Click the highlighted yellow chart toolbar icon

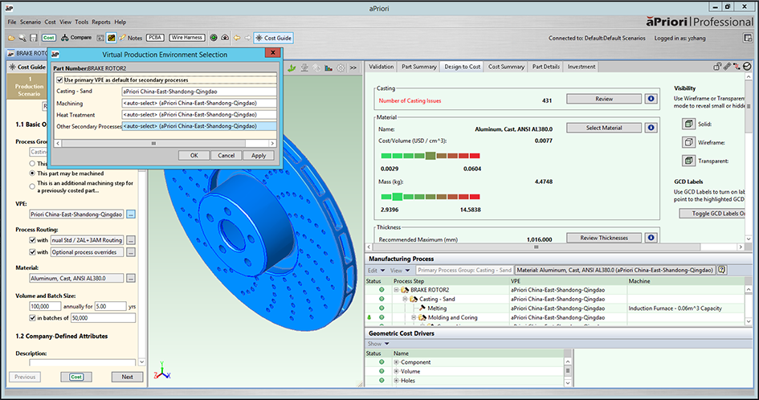coord(112,38)
